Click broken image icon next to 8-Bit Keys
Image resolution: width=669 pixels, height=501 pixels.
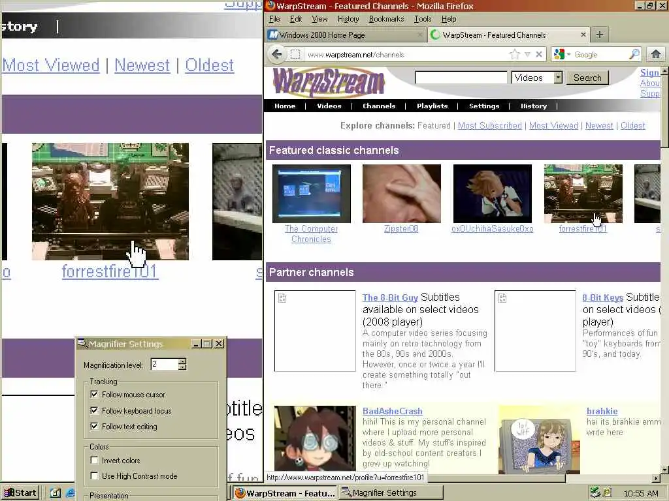(502, 297)
